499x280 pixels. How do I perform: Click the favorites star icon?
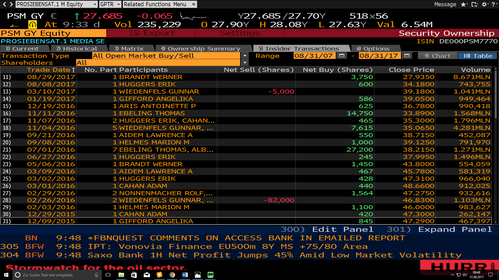(x=463, y=4)
